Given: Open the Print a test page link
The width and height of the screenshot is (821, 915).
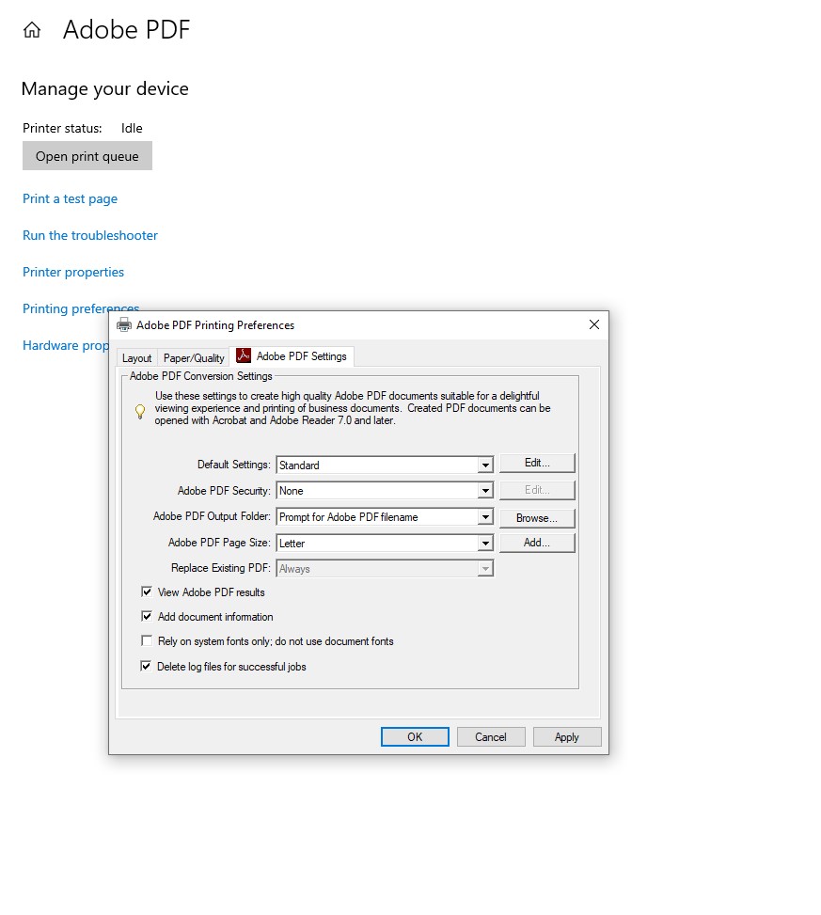Looking at the screenshot, I should (x=70, y=198).
